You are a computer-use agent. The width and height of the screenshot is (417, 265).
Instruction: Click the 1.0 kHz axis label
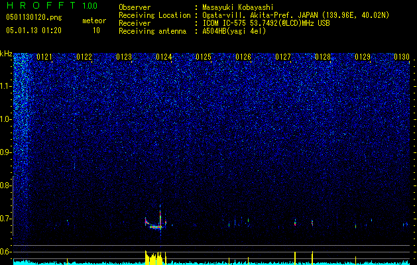pos(5,119)
